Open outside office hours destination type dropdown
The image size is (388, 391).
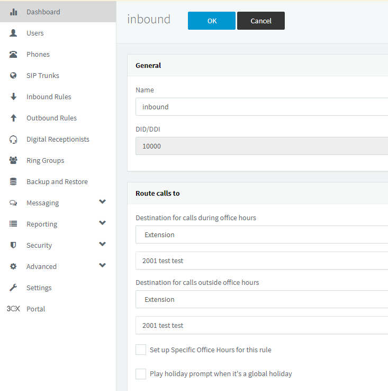pyautogui.click(x=262, y=299)
